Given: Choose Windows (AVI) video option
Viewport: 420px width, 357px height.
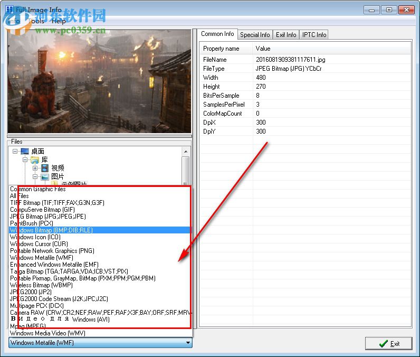Looking at the screenshot, I should coord(100,320).
